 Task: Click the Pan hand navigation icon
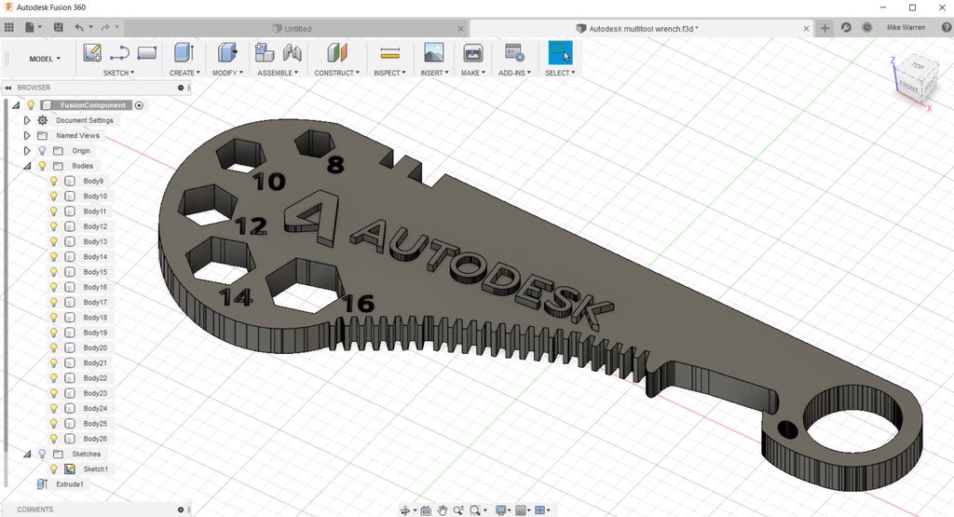point(443,510)
